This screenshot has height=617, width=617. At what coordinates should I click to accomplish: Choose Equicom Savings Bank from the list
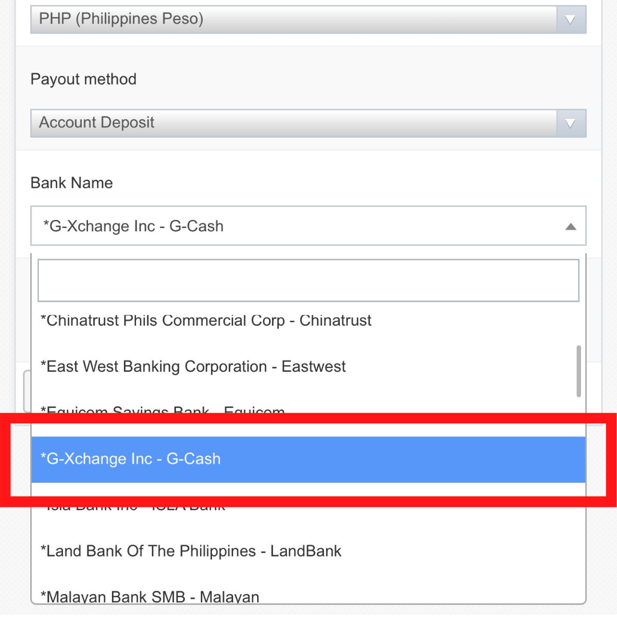pos(162,410)
